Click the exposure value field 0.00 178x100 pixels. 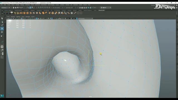point(68,18)
